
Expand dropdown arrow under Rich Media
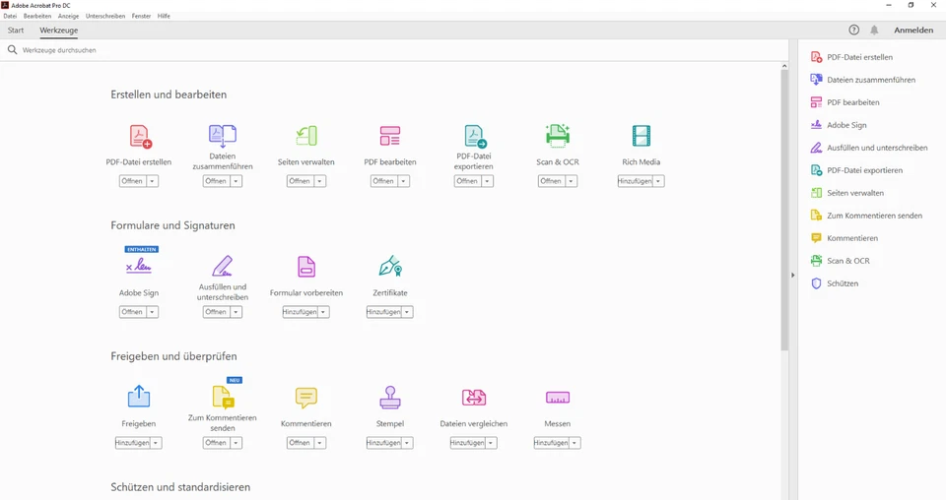tap(658, 181)
